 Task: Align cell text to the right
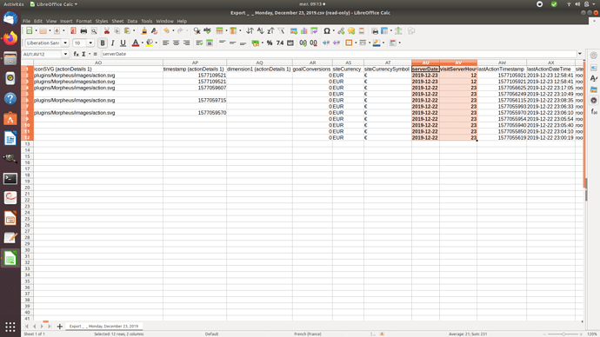[x=186, y=43]
